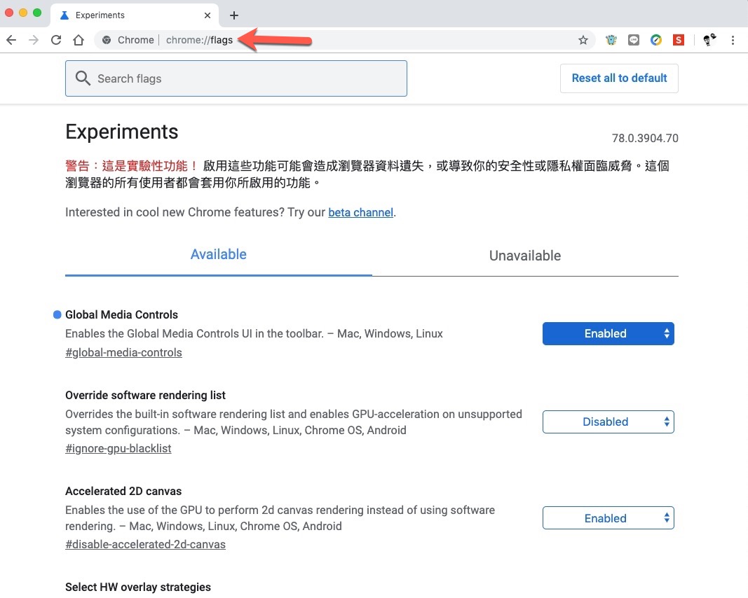Open Override software rendering list Disabled dropdown
The width and height of the screenshot is (748, 598).
608,422
